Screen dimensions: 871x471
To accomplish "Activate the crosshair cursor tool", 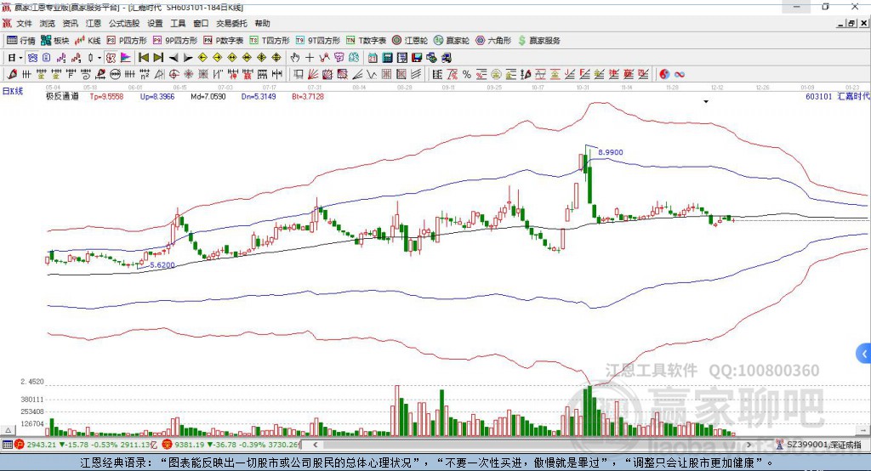I will [310, 58].
